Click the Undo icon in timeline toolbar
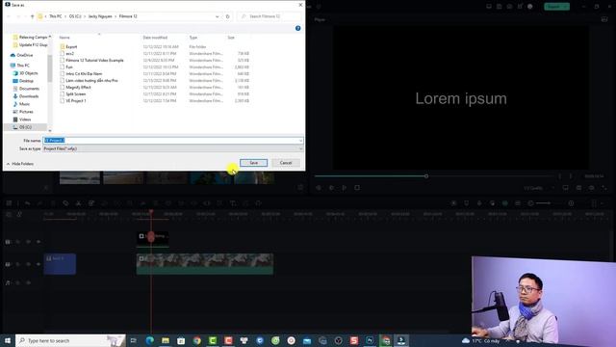The height and width of the screenshot is (347, 616). tap(27, 203)
